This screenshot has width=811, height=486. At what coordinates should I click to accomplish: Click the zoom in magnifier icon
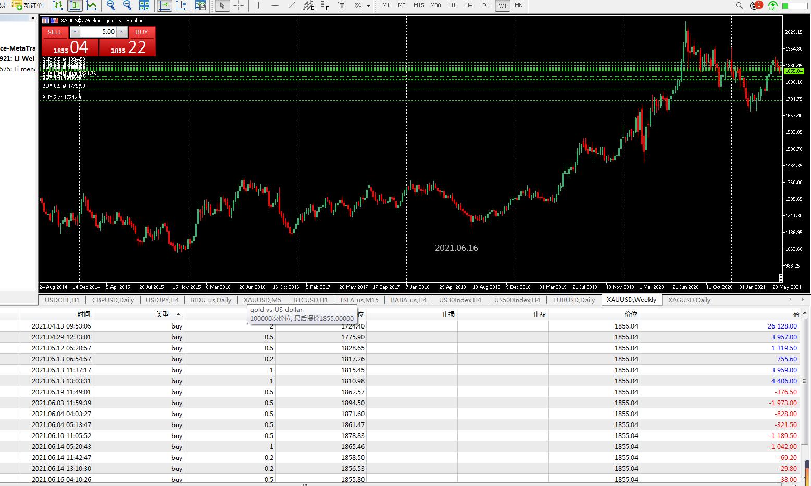click(110, 6)
